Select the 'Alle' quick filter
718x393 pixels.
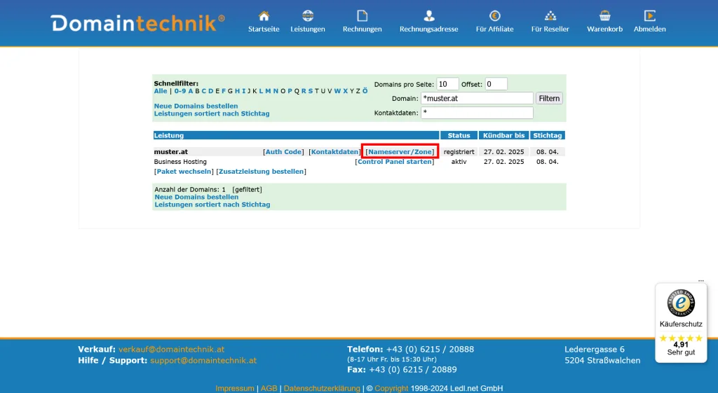click(x=161, y=91)
